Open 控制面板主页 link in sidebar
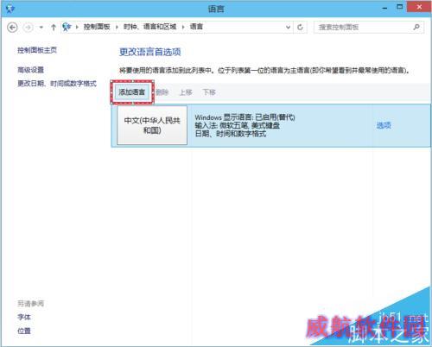The width and height of the screenshot is (432, 347). coord(37,50)
